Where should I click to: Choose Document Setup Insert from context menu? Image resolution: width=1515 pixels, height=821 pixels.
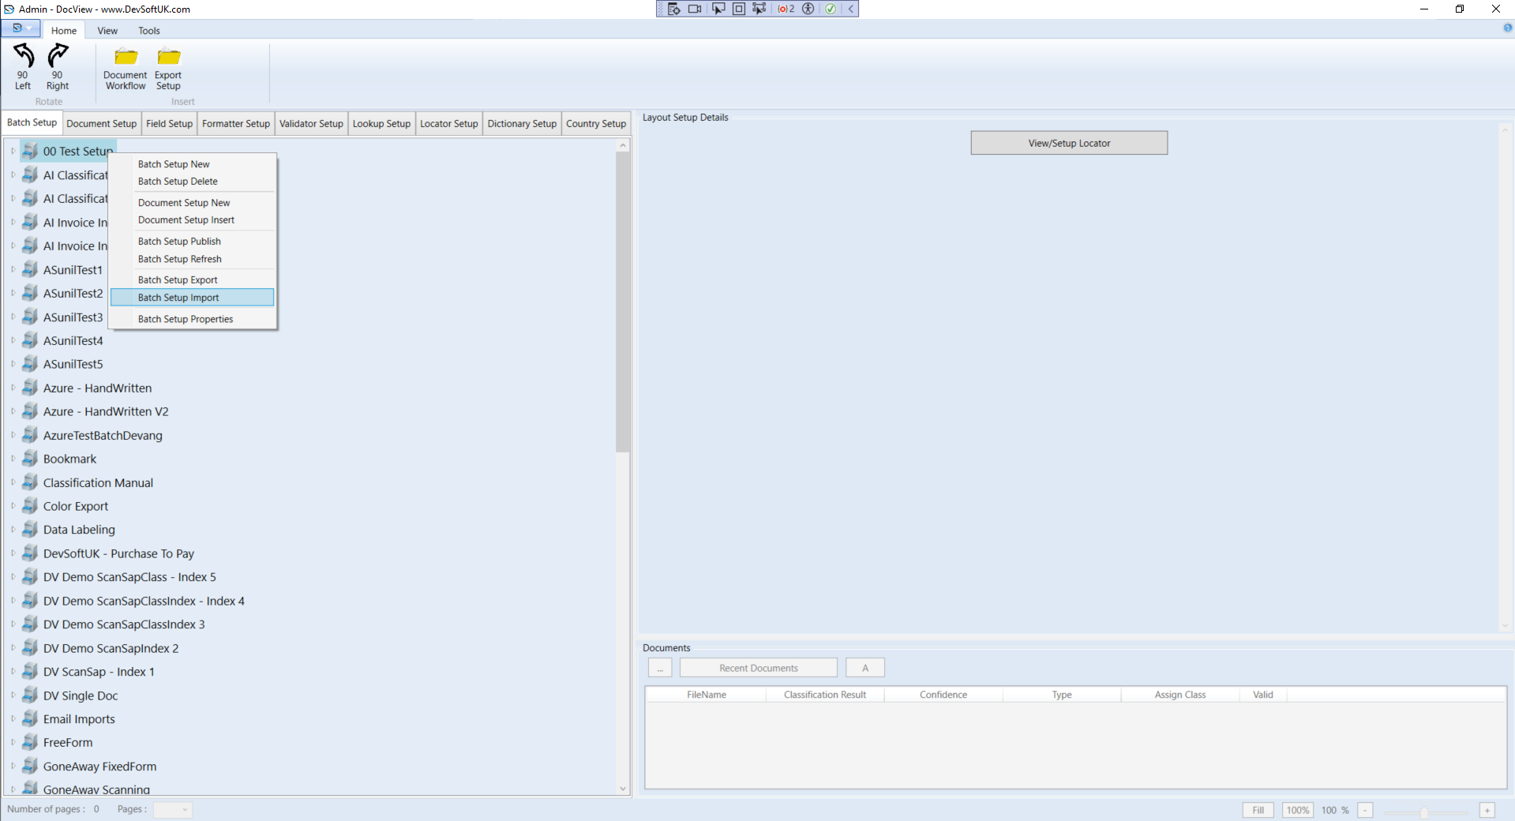pyautogui.click(x=192, y=220)
